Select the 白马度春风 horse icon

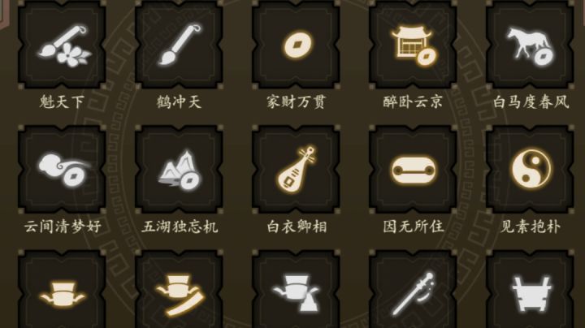pos(530,44)
